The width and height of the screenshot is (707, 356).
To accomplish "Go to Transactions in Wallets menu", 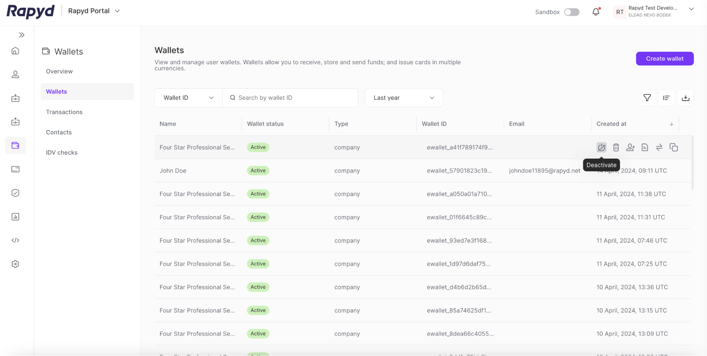I will click(64, 112).
